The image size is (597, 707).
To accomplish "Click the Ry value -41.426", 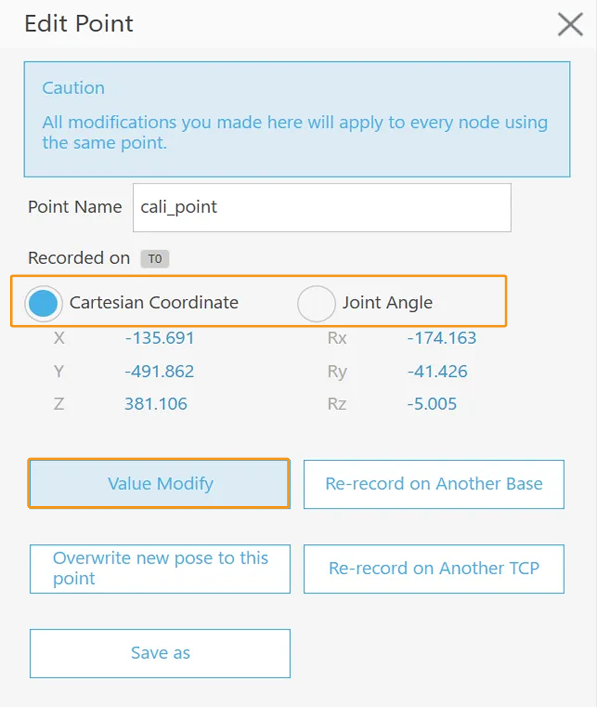I will click(x=437, y=372).
